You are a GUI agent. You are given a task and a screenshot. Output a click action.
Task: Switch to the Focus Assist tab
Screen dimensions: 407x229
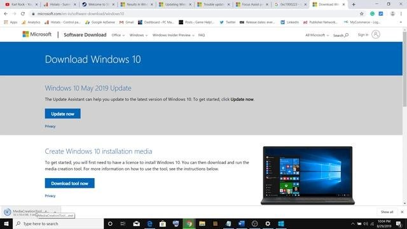click(x=252, y=4)
